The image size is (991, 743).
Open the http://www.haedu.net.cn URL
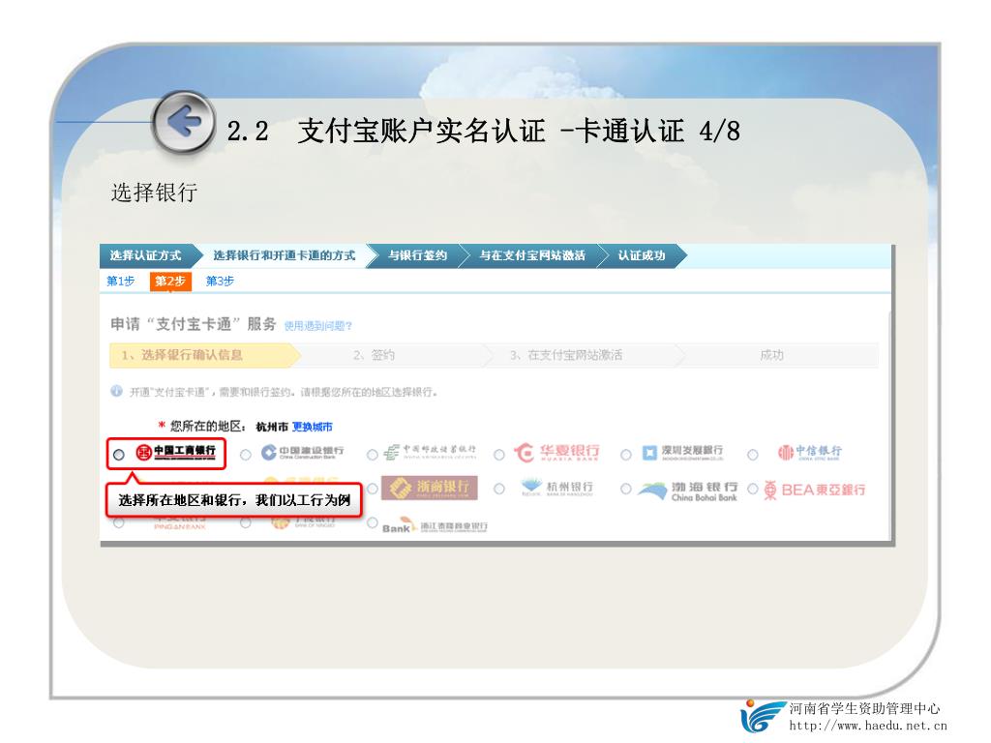pos(868,726)
